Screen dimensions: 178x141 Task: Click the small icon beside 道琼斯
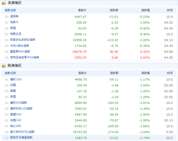click(x=6, y=17)
